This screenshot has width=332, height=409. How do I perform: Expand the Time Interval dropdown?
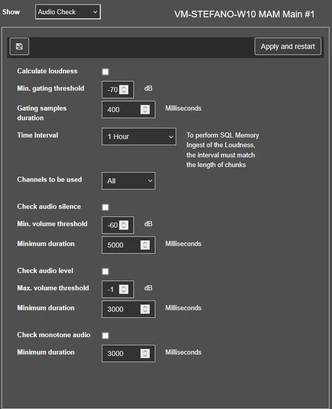(139, 137)
